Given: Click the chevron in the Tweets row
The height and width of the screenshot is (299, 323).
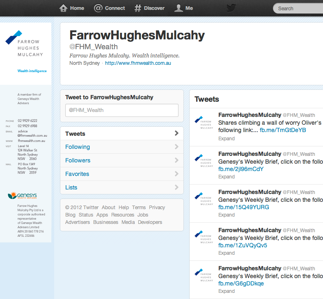Looking at the screenshot, I should [176, 133].
